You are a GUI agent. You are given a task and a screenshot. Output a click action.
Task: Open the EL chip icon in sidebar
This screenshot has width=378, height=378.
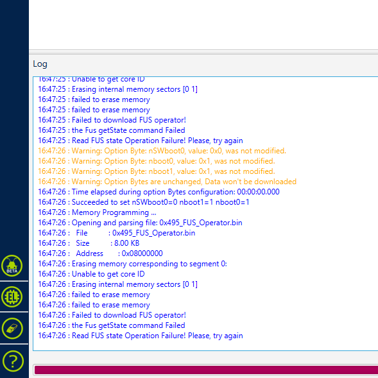coord(12,296)
